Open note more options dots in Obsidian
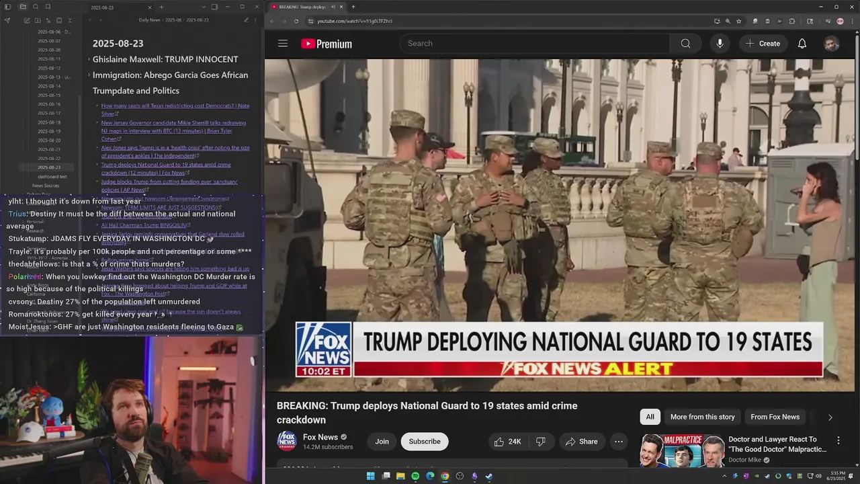 pyautogui.click(x=257, y=20)
